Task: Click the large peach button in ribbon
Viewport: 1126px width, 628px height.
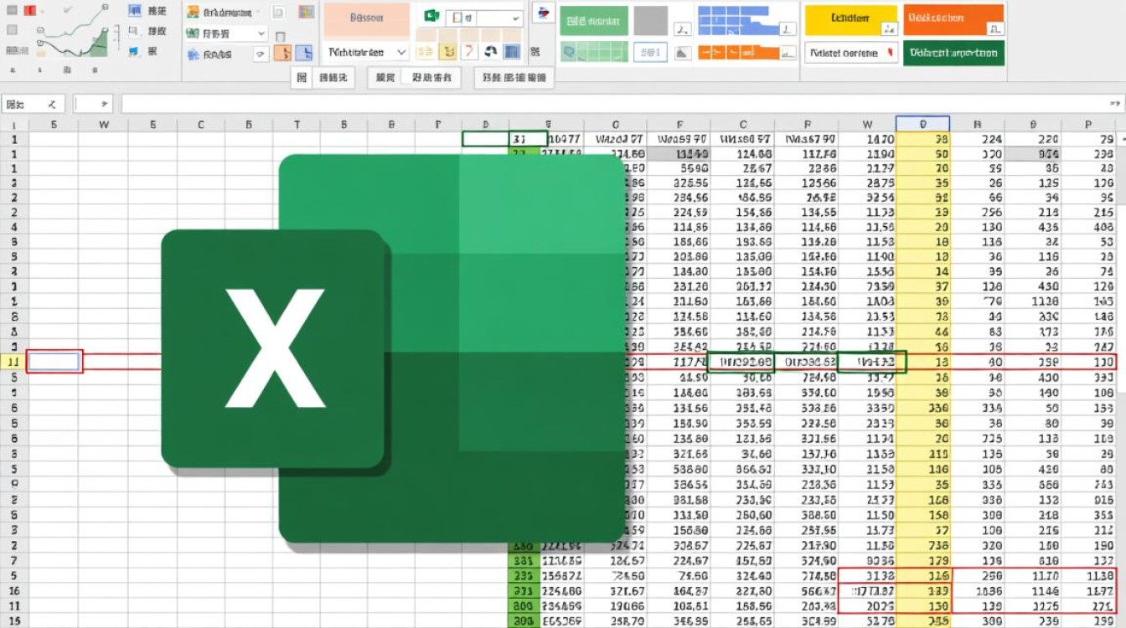Action: tap(366, 18)
